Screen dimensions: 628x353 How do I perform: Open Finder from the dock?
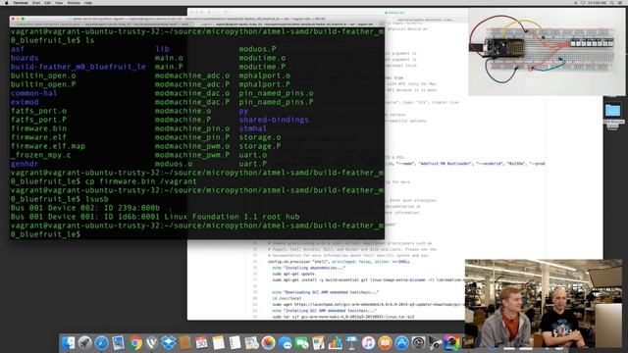(68, 343)
